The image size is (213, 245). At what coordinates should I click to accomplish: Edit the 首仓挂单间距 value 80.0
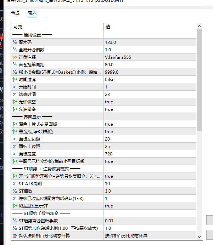coord(150,64)
